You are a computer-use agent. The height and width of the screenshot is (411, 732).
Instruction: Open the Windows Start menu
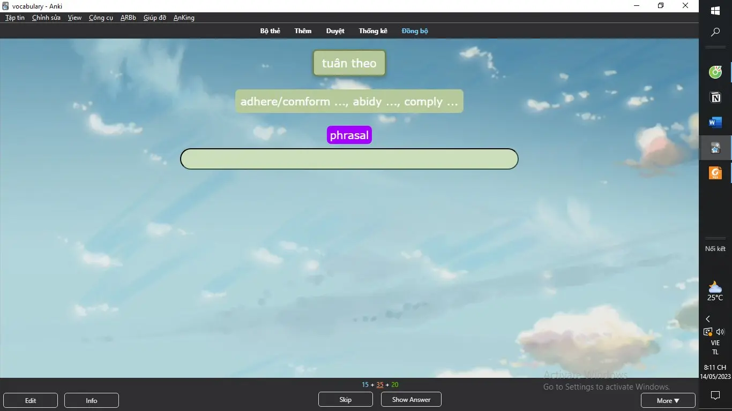[x=715, y=10]
